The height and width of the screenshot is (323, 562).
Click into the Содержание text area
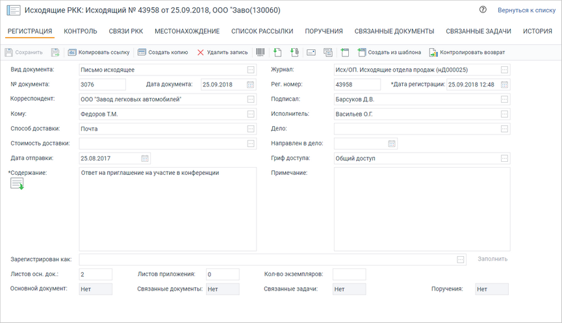(x=168, y=209)
